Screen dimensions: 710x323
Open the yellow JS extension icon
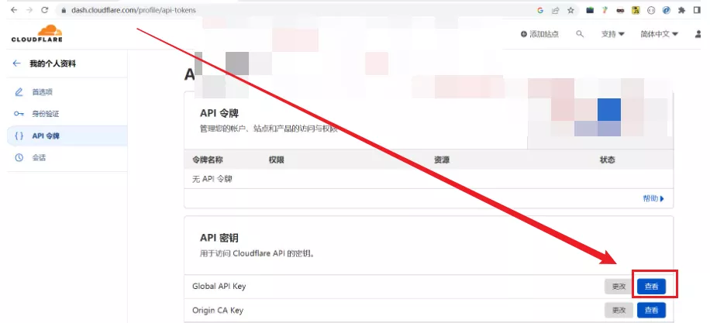point(636,10)
